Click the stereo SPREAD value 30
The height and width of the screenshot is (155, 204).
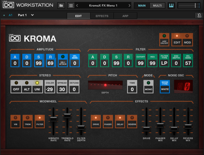62,89
